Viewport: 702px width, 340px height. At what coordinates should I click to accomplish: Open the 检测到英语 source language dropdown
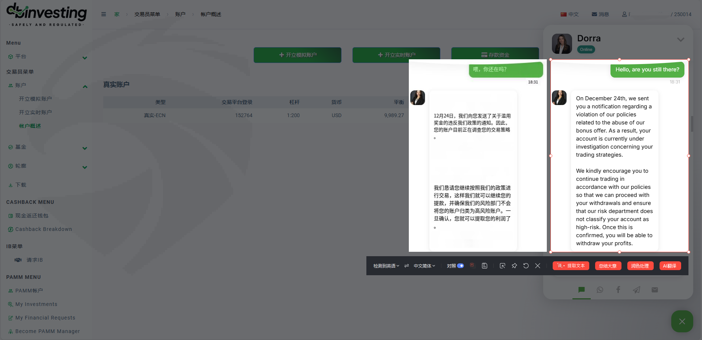click(386, 266)
